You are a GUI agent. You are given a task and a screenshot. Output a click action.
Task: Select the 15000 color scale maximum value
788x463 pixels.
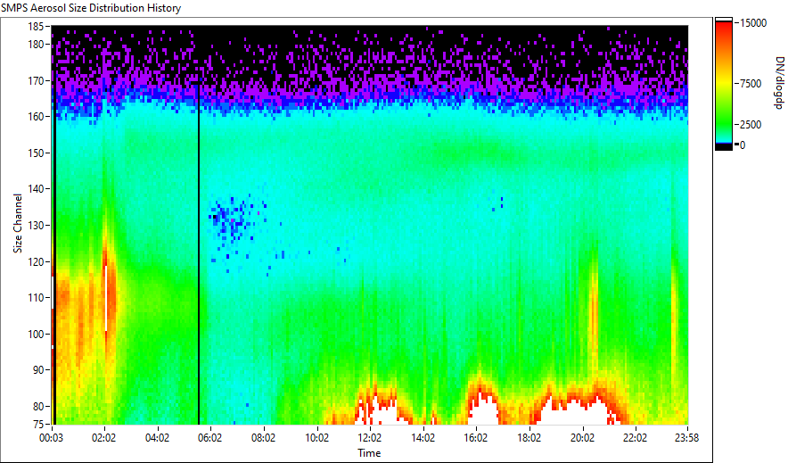point(753,23)
